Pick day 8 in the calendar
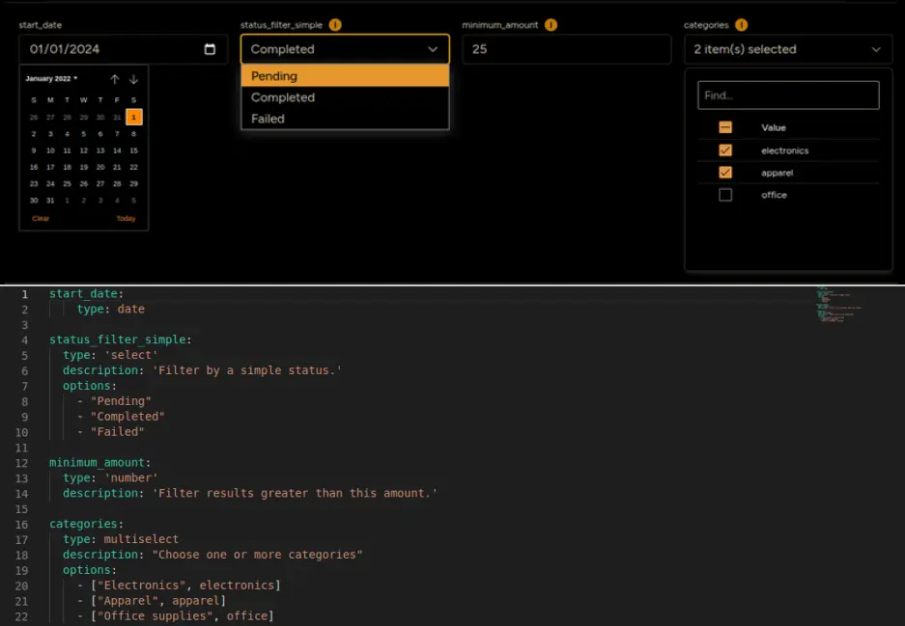Viewport: 905px width, 626px height. [x=133, y=134]
